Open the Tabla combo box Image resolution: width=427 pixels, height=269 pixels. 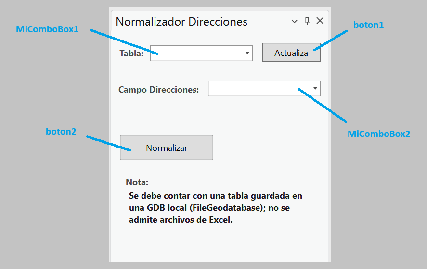pos(201,53)
